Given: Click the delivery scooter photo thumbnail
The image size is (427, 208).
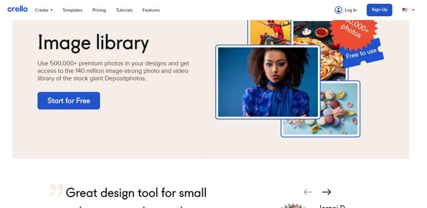Looking at the screenshot, I should pyautogui.click(x=270, y=32).
